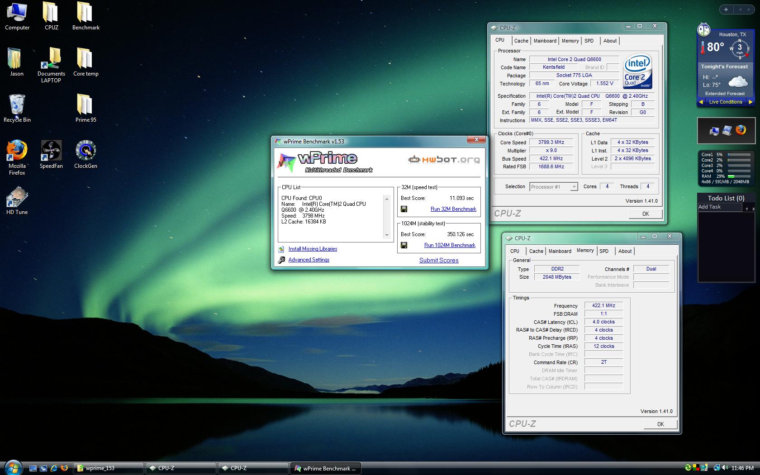Viewport: 760px width, 475px height.
Task: Click the wprime_153 taskbar button
Action: click(x=109, y=468)
